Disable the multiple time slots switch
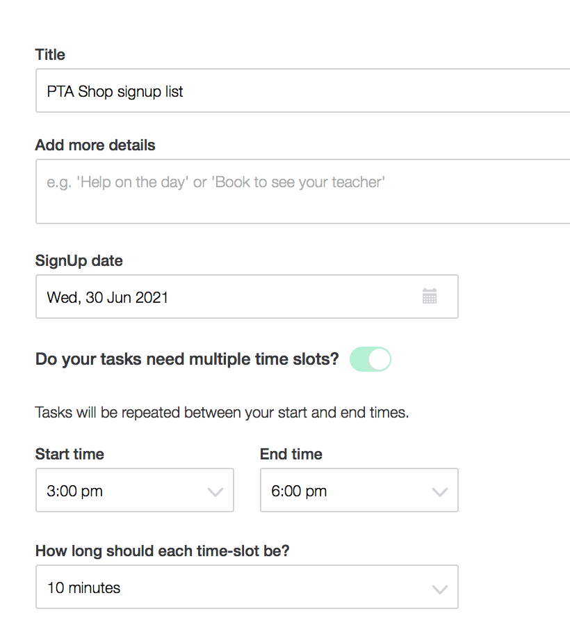 click(x=370, y=359)
